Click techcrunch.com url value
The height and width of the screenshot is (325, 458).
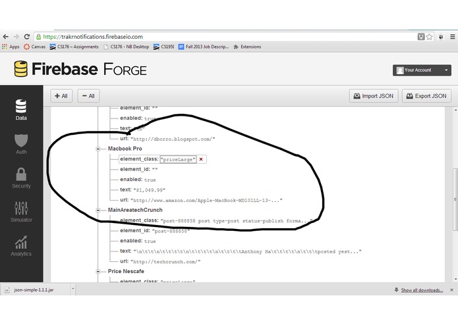pos(165,261)
